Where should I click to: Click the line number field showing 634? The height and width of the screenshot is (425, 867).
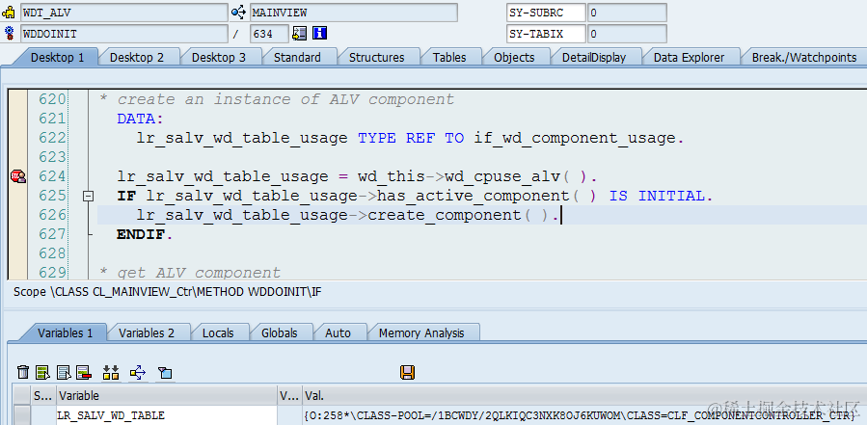(x=269, y=34)
